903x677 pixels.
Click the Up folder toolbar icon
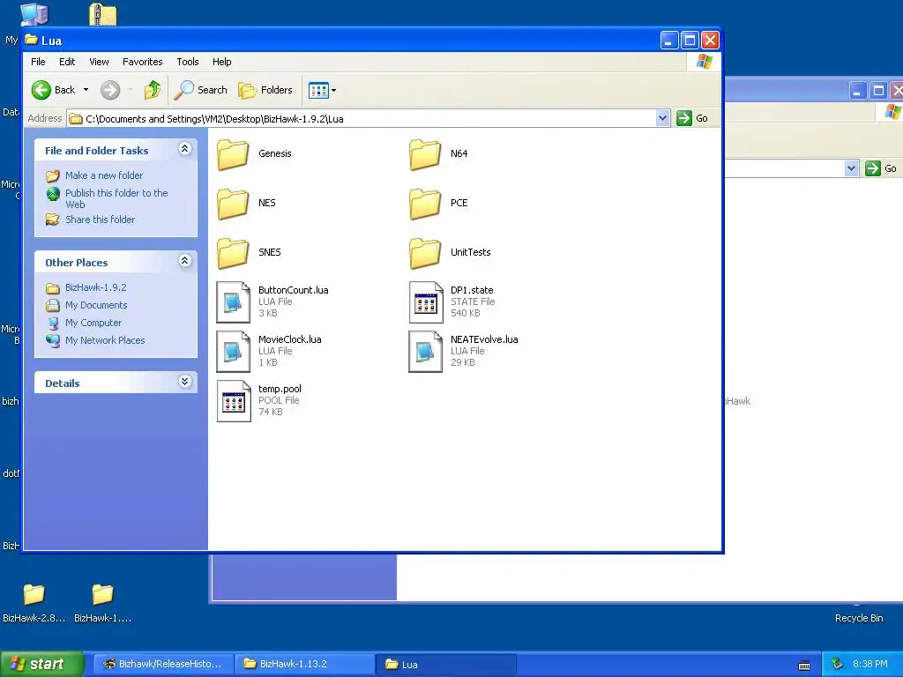point(152,90)
